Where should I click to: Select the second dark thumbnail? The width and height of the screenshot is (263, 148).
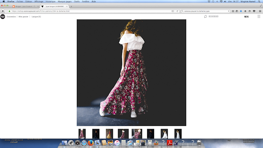[96, 134]
